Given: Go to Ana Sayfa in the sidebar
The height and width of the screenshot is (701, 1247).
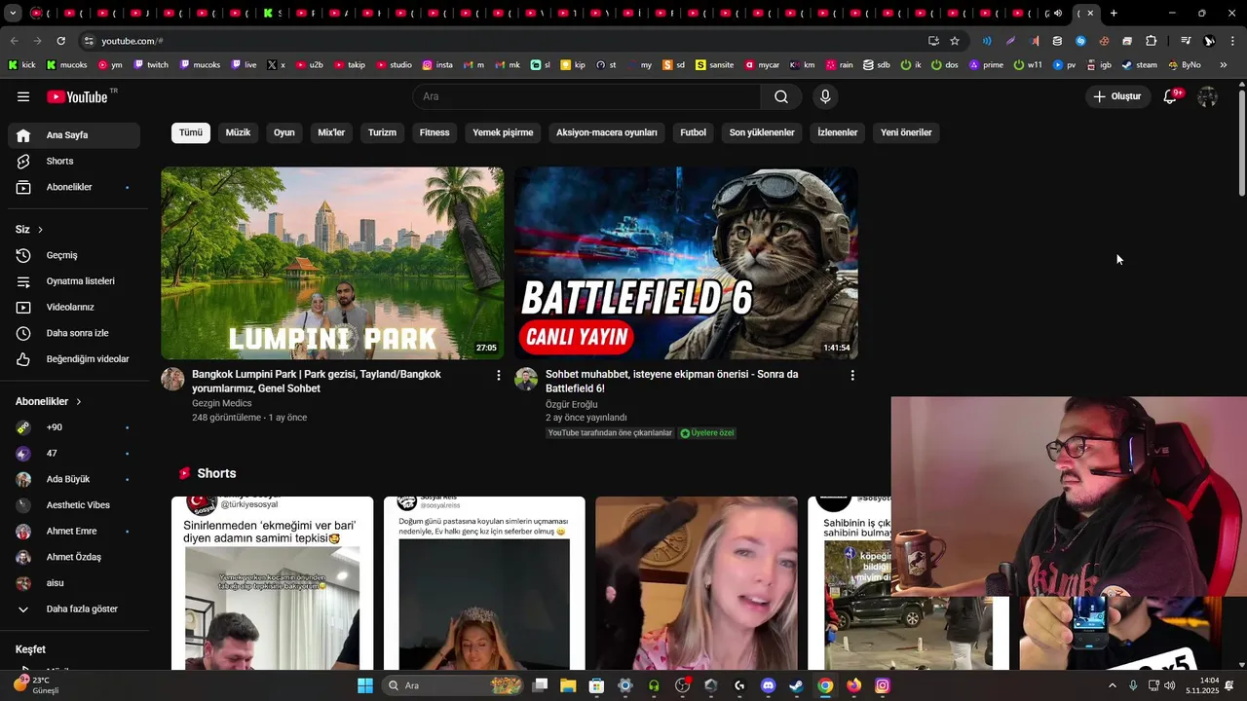Looking at the screenshot, I should pyautogui.click(x=74, y=135).
